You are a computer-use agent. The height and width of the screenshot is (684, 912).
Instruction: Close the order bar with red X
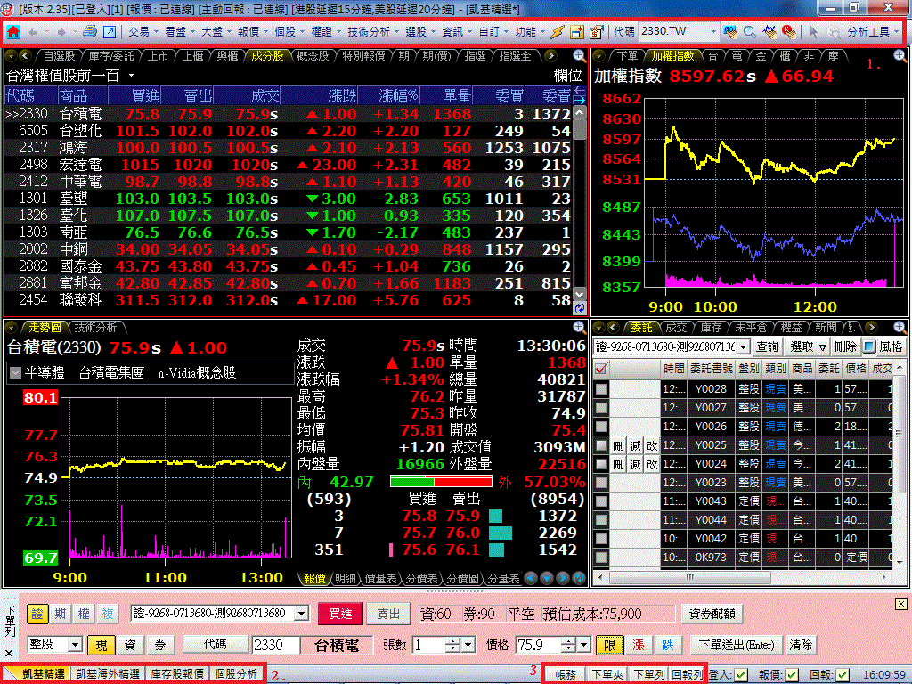(x=901, y=605)
